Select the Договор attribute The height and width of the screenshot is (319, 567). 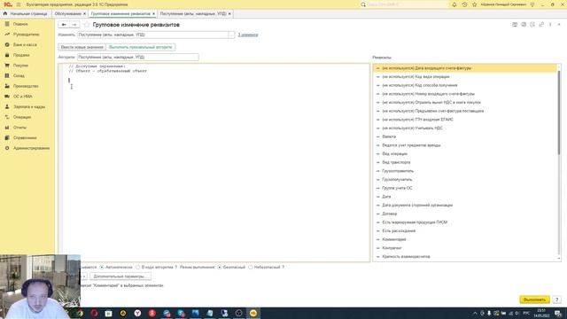click(465, 214)
